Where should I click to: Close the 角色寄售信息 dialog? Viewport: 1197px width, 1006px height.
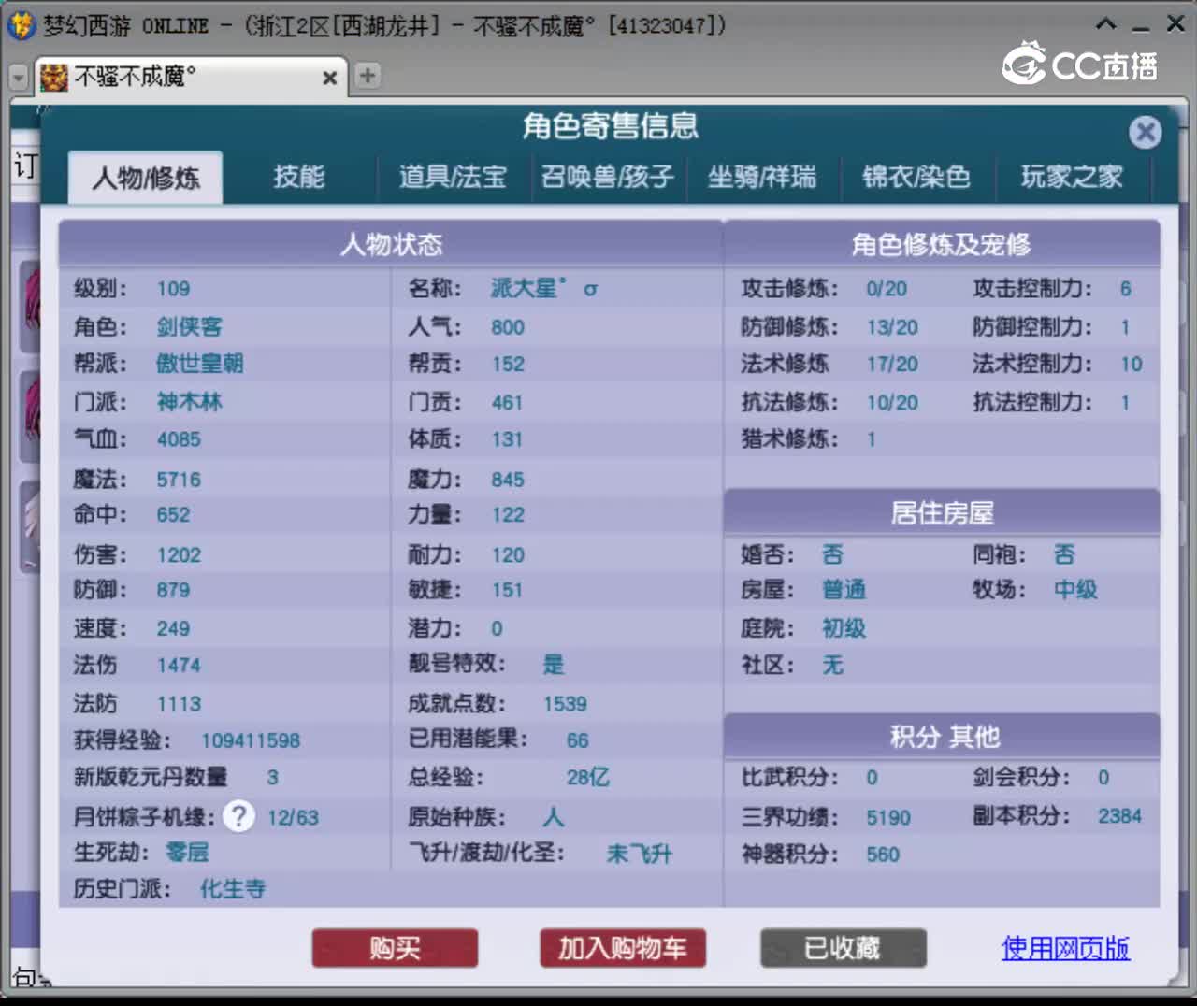(x=1145, y=132)
